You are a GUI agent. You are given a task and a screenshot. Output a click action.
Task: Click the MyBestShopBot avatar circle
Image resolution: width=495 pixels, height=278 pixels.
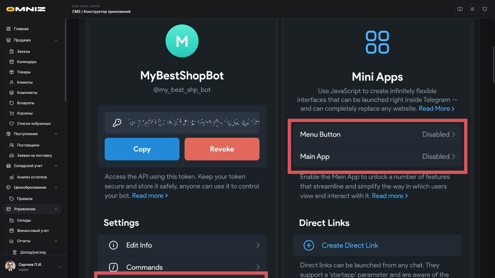pos(182,41)
